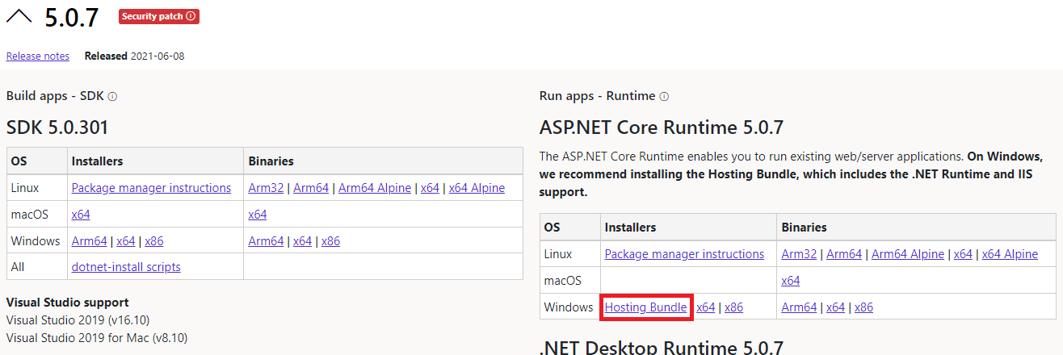Select the 'ASP.NET Core Runtime 5.0.7' heading
The image size is (1063, 355).
pos(662,127)
